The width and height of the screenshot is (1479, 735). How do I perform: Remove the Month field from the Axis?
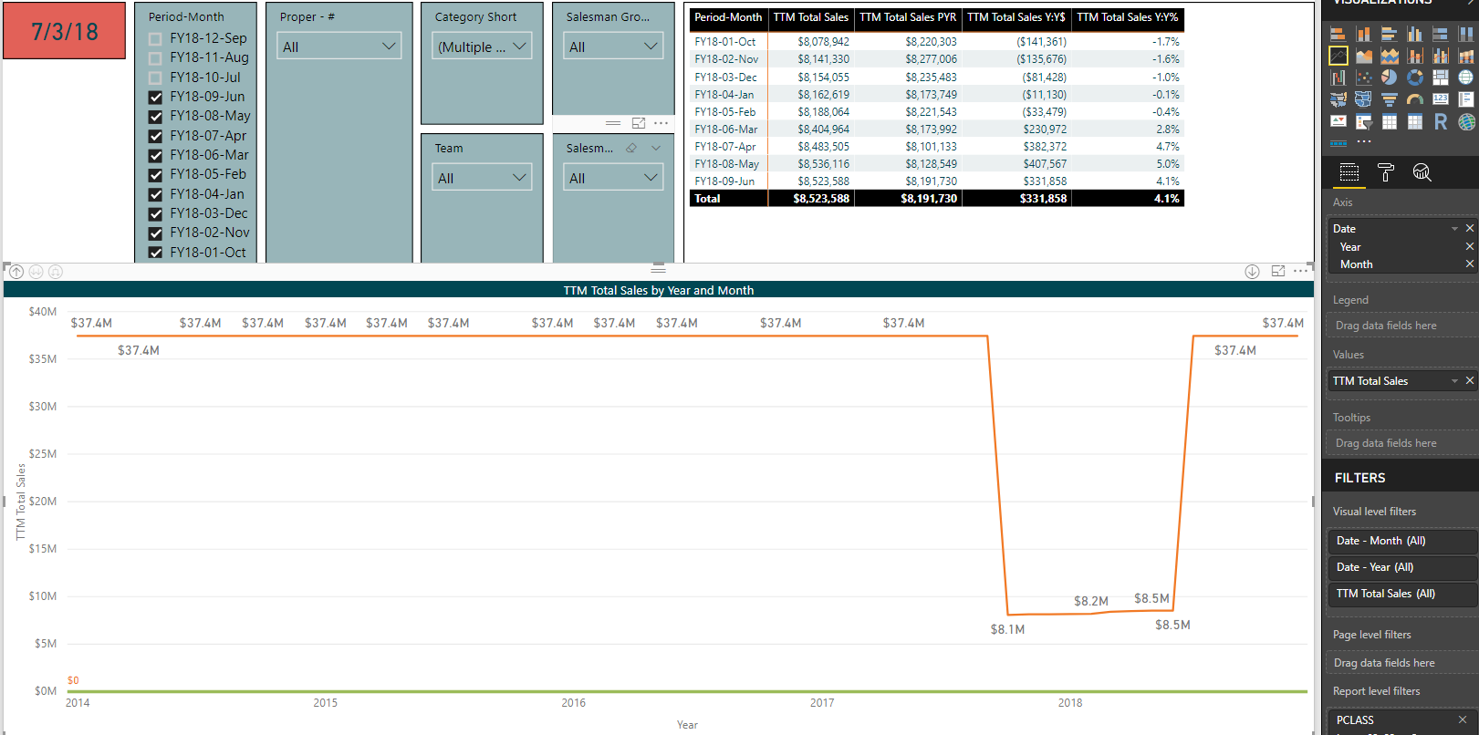(x=1469, y=264)
